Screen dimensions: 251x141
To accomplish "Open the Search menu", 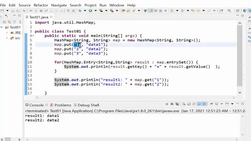I will point(76,5).
